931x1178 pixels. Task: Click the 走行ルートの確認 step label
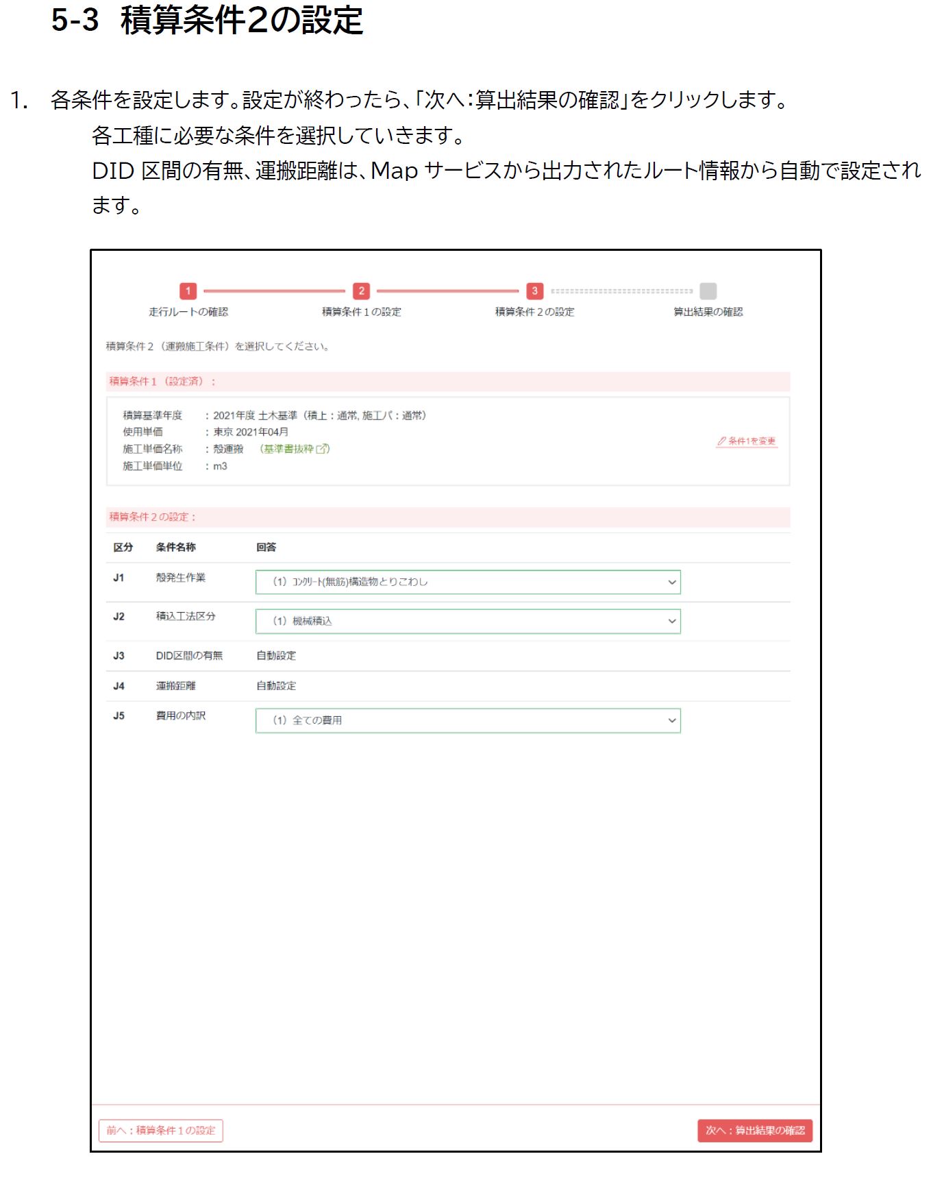(188, 312)
